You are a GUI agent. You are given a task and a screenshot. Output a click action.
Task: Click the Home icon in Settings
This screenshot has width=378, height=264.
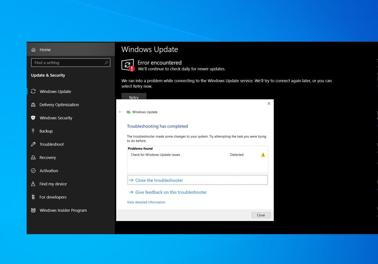point(33,49)
